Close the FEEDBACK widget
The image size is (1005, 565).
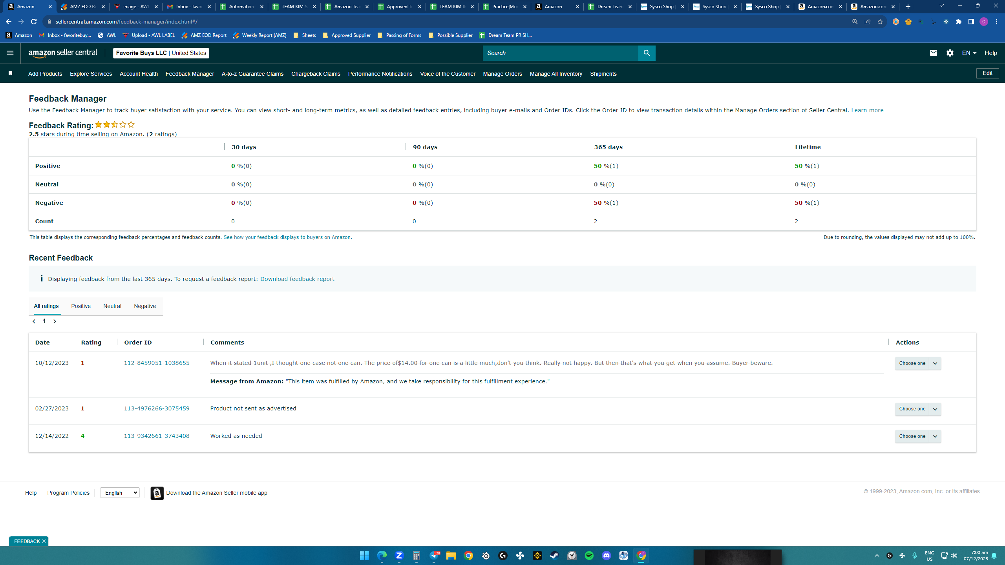pyautogui.click(x=44, y=541)
